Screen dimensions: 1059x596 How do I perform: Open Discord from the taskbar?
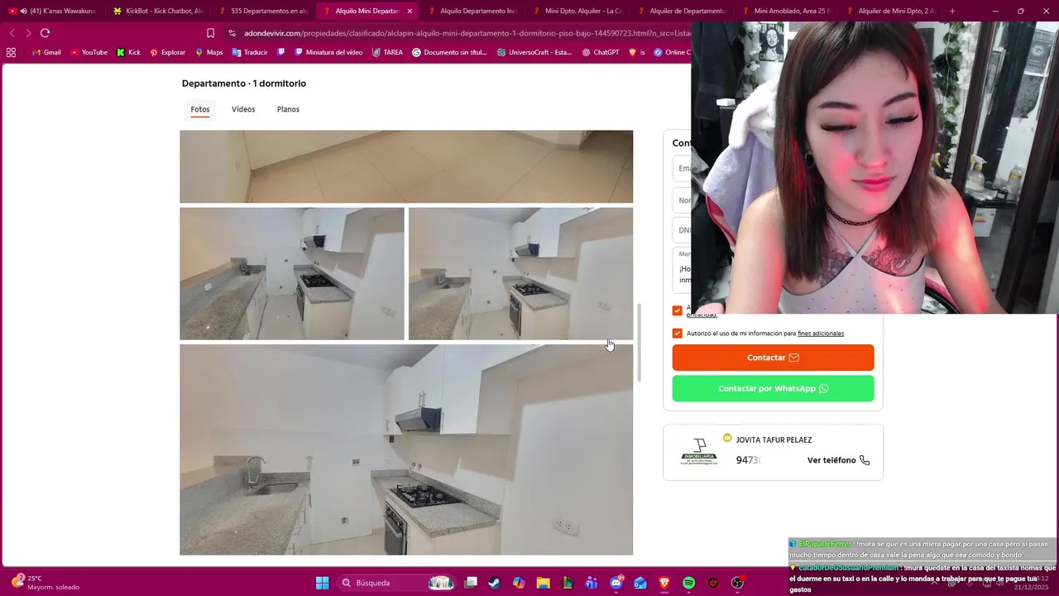pos(616,583)
